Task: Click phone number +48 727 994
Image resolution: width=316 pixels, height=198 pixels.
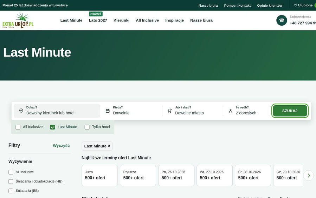Action: 303,23
